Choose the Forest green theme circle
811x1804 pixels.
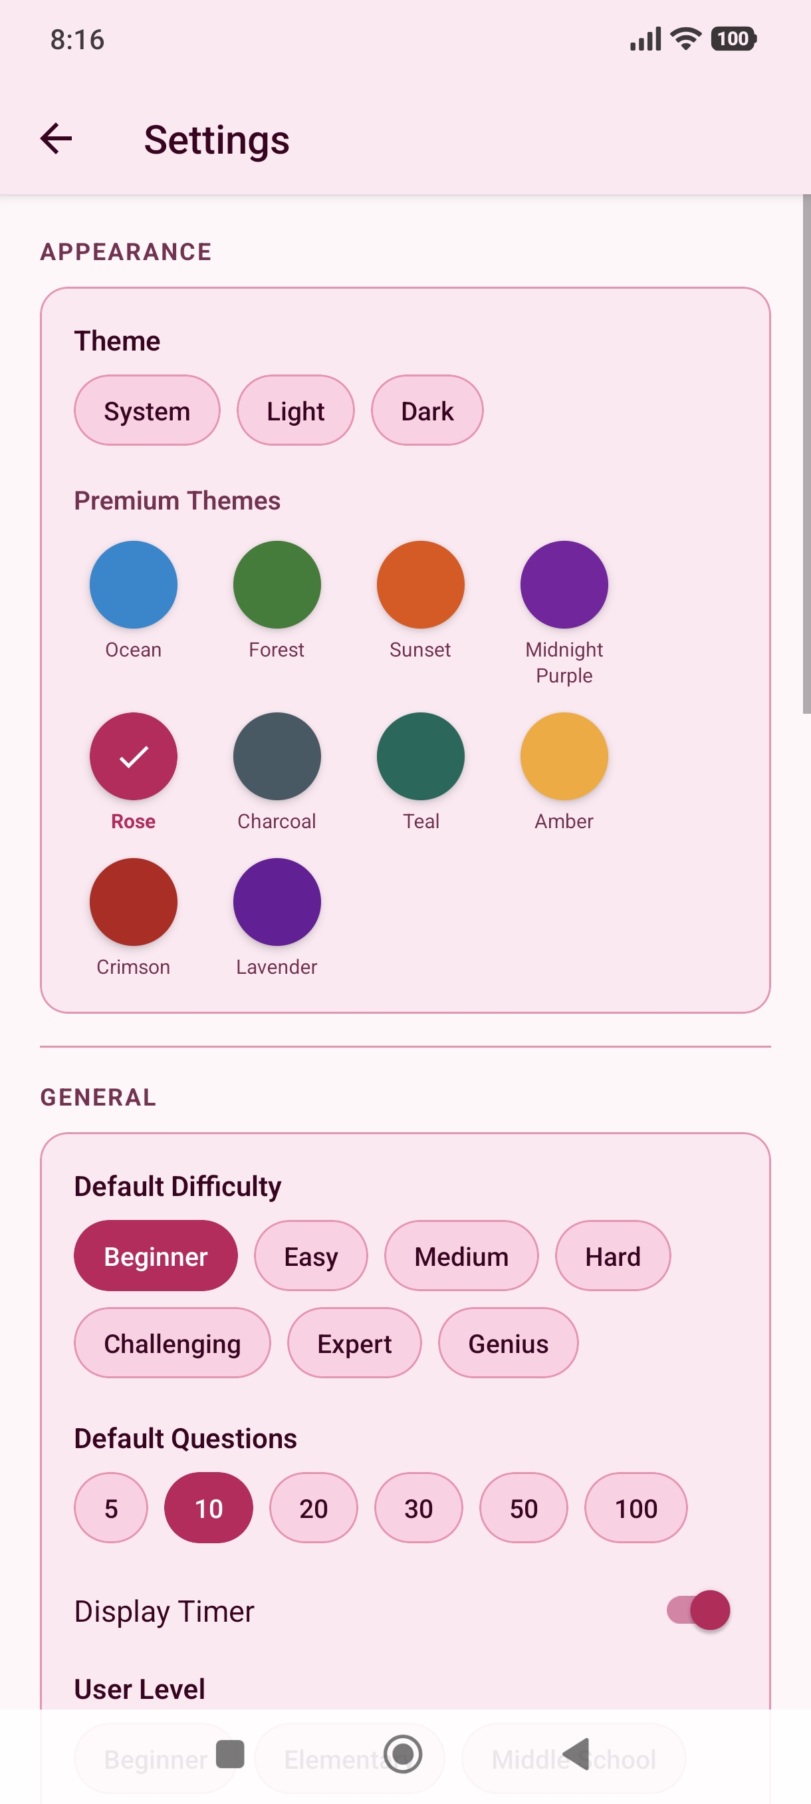point(277,585)
